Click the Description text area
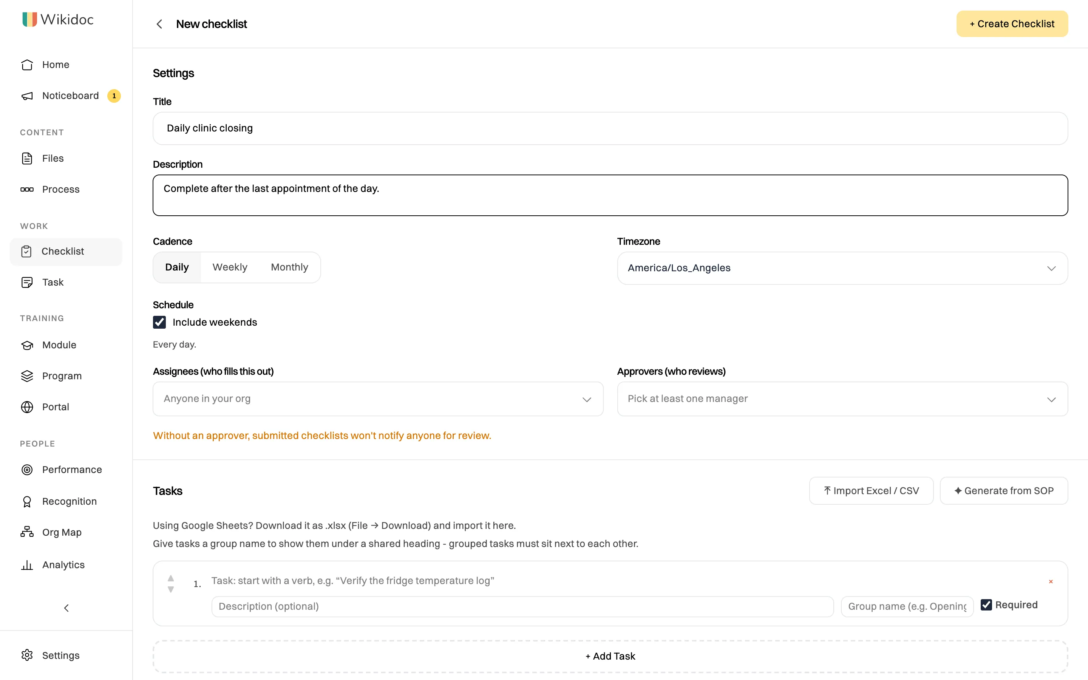The image size is (1088, 680). coord(610,195)
